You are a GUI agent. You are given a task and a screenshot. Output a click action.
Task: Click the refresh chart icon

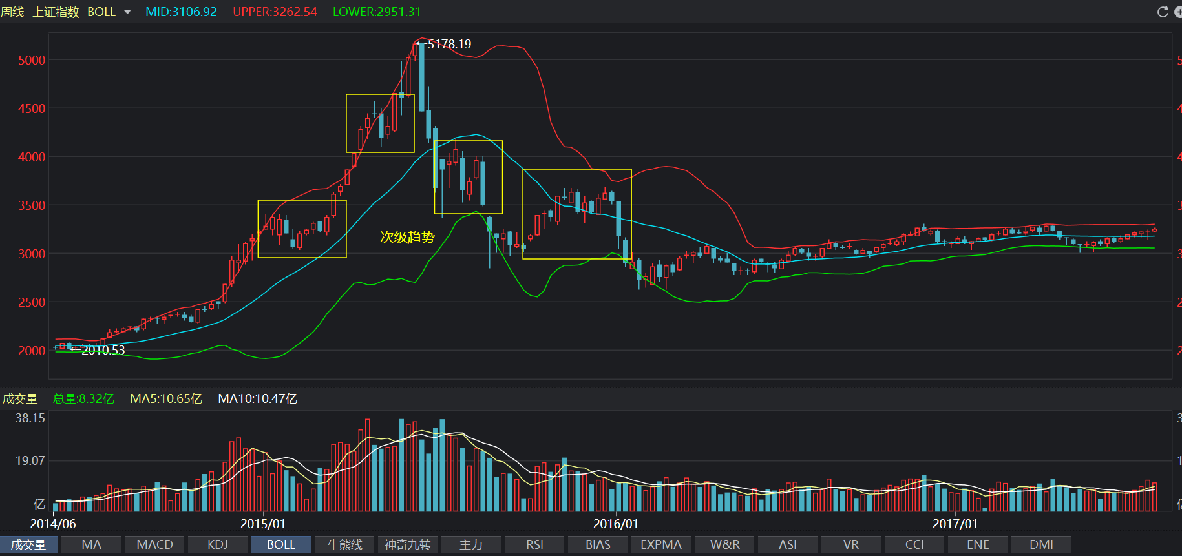click(1163, 12)
